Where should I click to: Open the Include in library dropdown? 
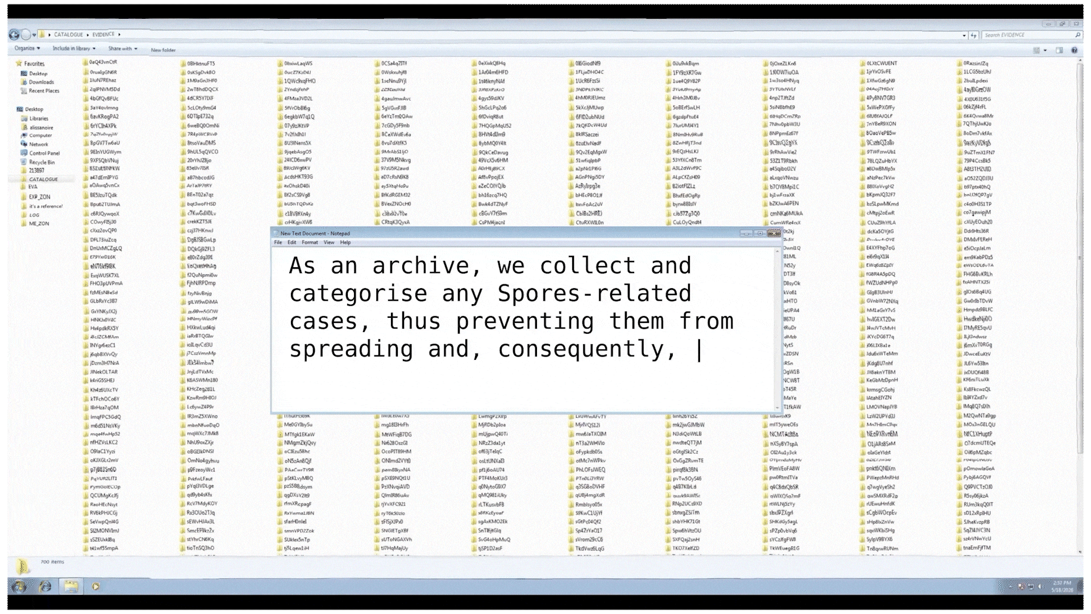(74, 48)
